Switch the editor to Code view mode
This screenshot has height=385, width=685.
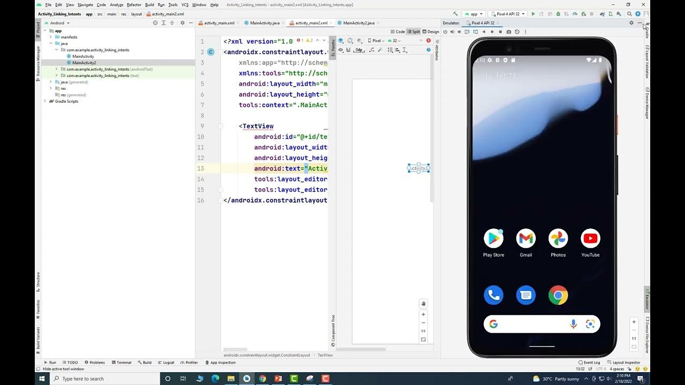coord(398,32)
